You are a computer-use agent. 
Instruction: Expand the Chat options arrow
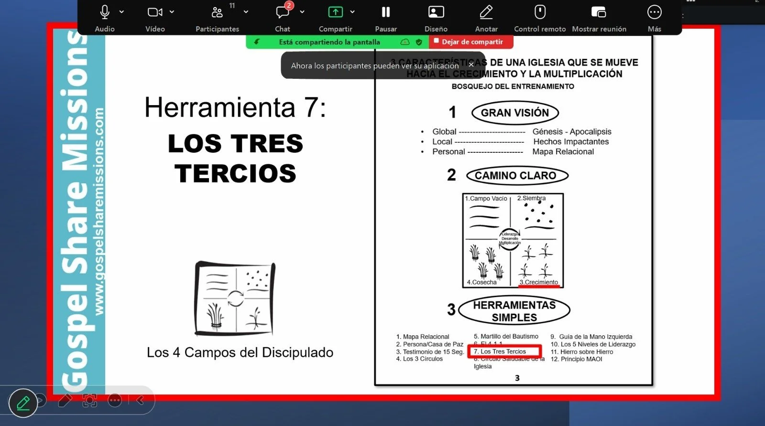(x=302, y=12)
